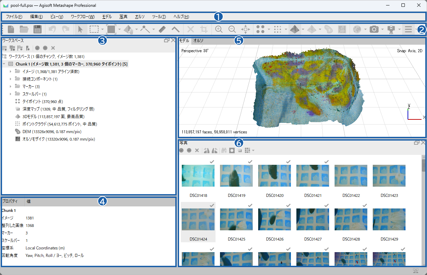Viewport: 427px width, 275px height.
Task: Open the ワークフロー menu
Action: click(x=83, y=16)
